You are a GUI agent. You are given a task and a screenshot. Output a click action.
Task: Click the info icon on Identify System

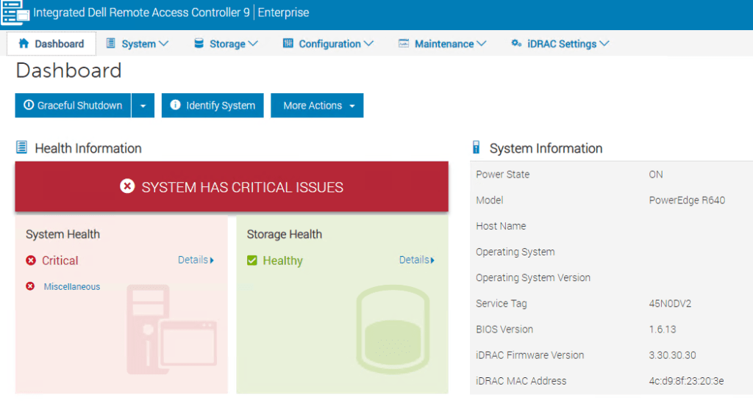175,105
